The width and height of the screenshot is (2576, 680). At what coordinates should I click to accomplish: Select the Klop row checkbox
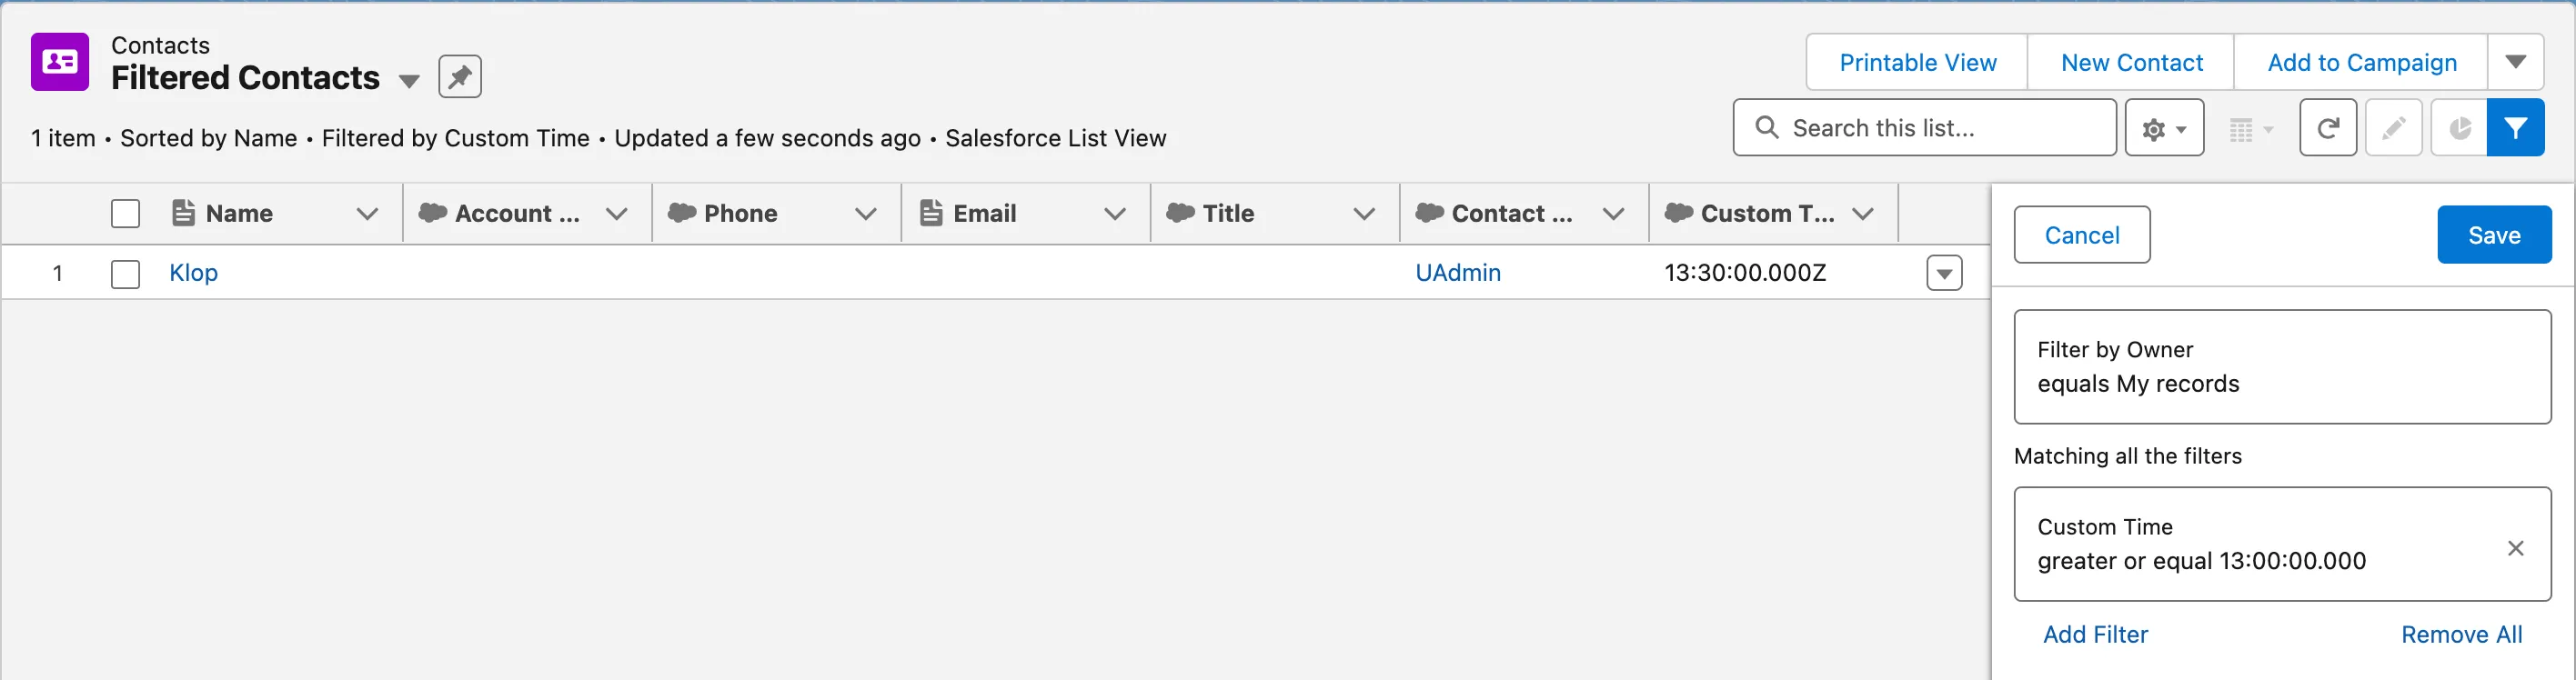click(125, 273)
